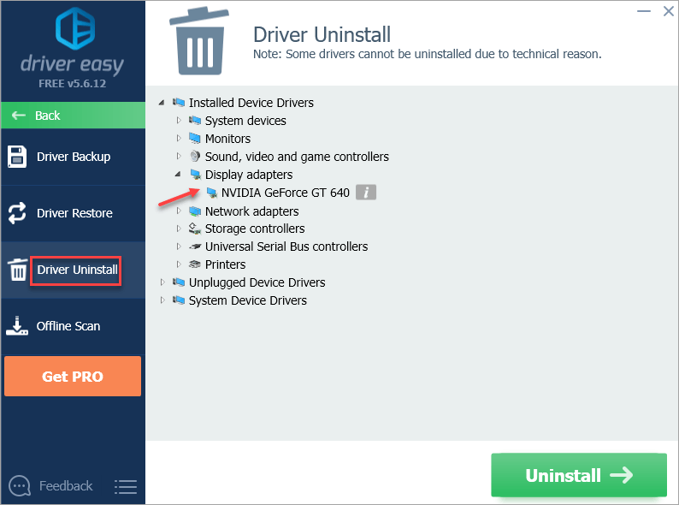This screenshot has width=679, height=505.
Task: Click the System devices folder icon
Action: pos(195,120)
